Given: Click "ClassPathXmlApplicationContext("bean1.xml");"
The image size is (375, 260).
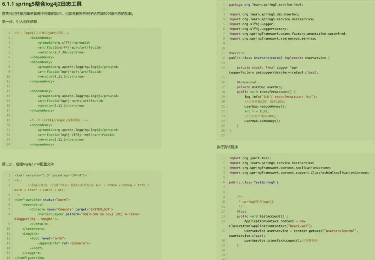Looking at the screenshot, I should pos(271,226).
